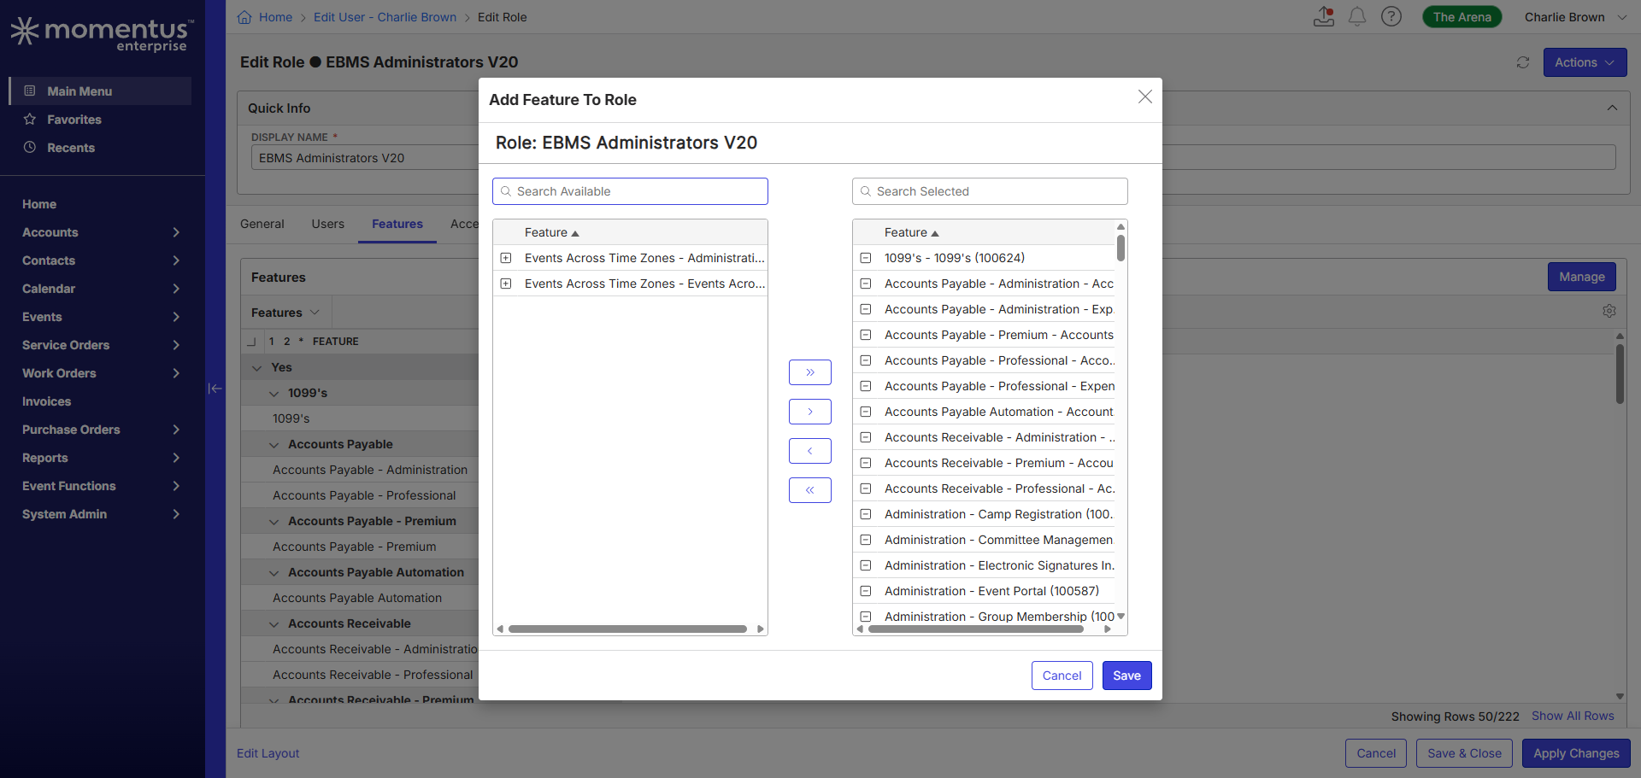Expand the Service Orders sidebar menu
1641x778 pixels.
point(176,345)
